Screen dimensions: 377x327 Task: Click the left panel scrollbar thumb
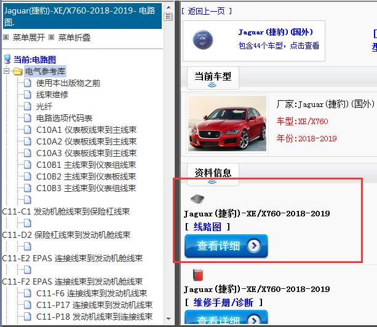[169, 17]
